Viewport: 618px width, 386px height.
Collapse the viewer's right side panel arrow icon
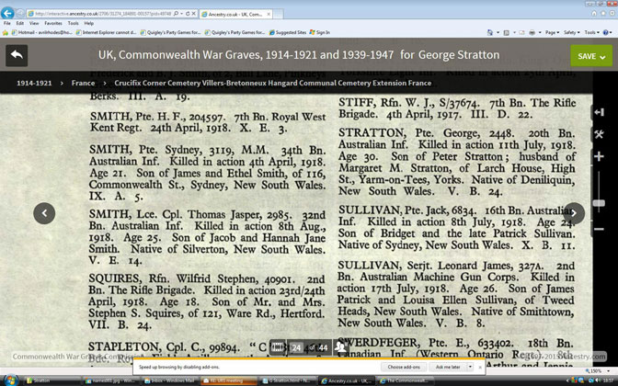tap(599, 113)
